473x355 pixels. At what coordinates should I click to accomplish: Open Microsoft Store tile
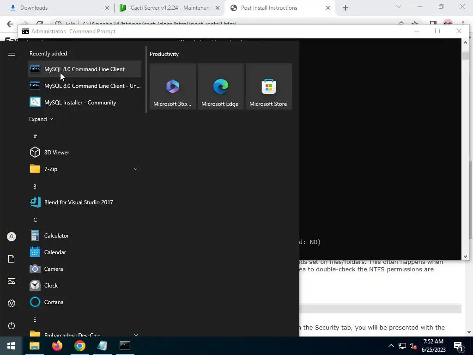tap(268, 86)
